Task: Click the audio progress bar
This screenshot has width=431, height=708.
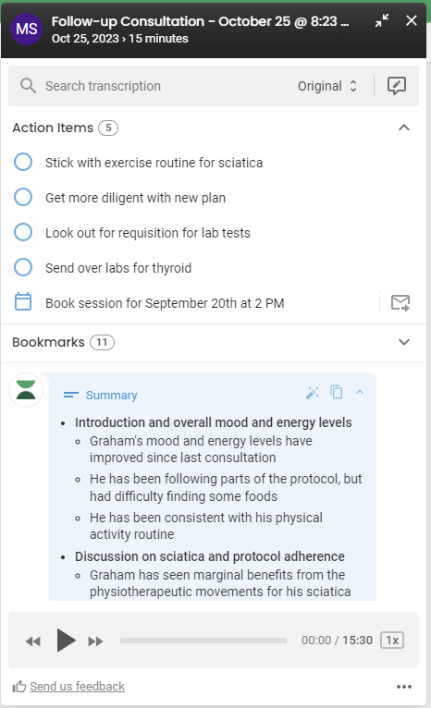Action: click(x=203, y=641)
